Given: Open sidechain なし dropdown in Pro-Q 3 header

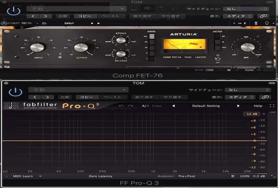Looking at the screenshot, I should point(248,90).
